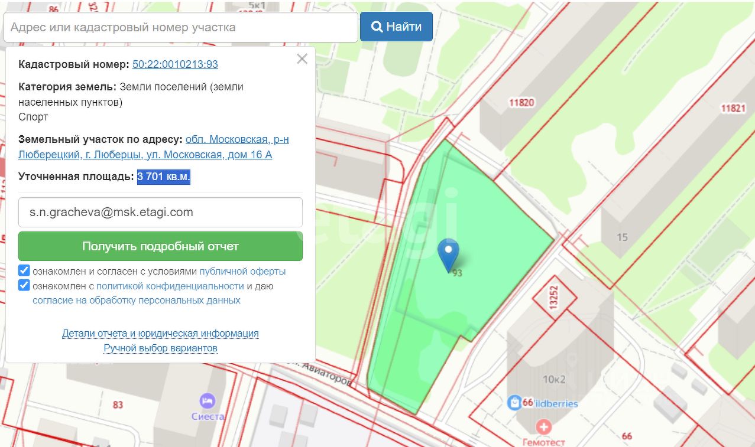Open the публичной оферты link
755x447 pixels.
[242, 271]
